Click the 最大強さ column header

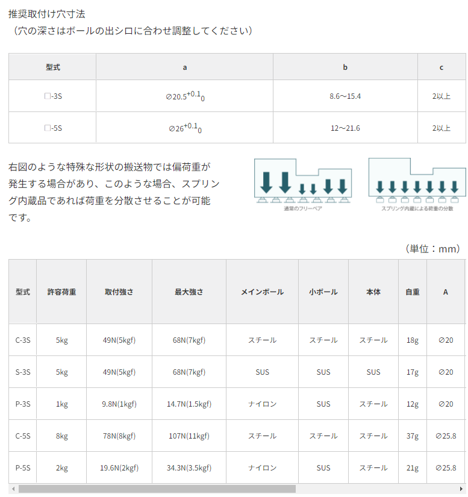[x=189, y=292]
